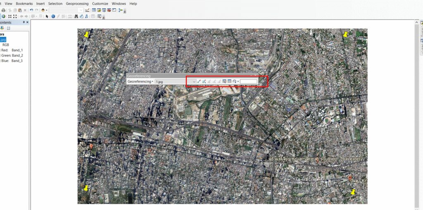Choose the Select Elements arrow tool
Screen dimensions: 423x210
click(47, 16)
